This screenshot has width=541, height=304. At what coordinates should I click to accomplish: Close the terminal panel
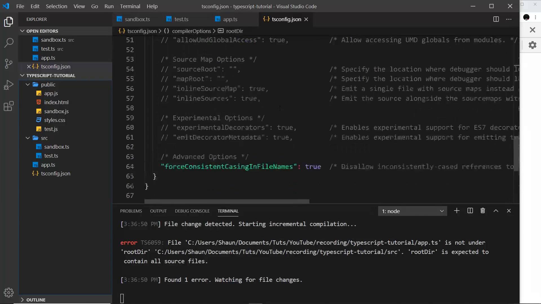coord(509,211)
